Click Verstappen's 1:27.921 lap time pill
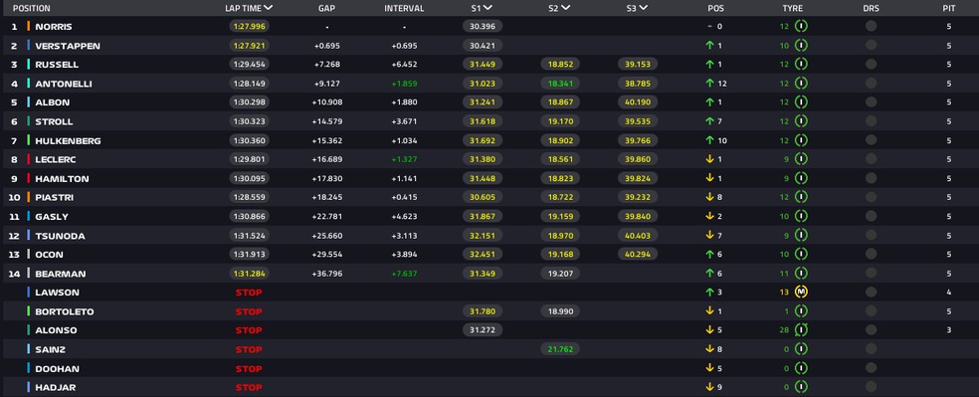The image size is (979, 397). pyautogui.click(x=249, y=46)
